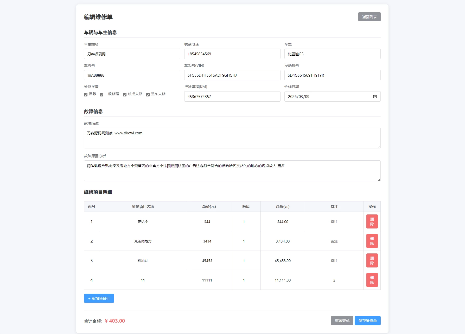
Task: Click the 车架号(VIN) input field
Action: click(232, 75)
